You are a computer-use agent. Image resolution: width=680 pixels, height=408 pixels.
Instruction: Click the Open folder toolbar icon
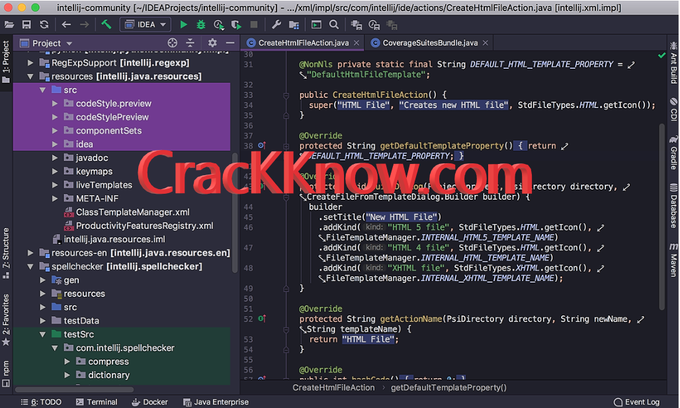tap(9, 24)
